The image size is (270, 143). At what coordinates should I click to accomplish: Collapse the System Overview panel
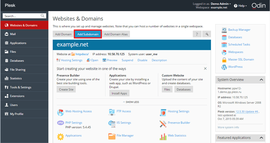(x=261, y=80)
